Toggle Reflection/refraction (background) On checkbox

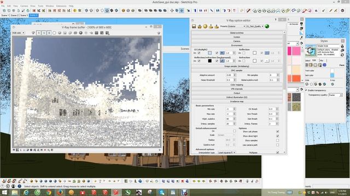pyautogui.click(x=199, y=60)
